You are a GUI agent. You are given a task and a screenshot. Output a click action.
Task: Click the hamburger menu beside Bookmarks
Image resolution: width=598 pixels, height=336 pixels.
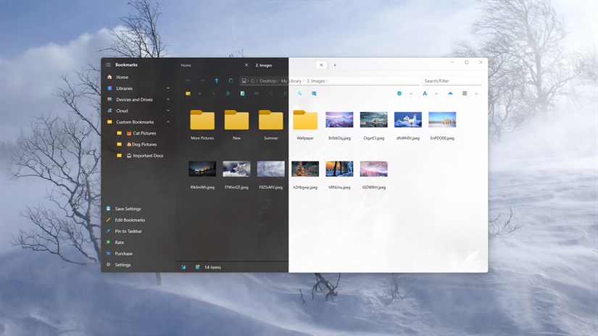click(x=109, y=65)
